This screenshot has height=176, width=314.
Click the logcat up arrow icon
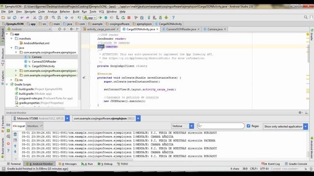[15, 146]
